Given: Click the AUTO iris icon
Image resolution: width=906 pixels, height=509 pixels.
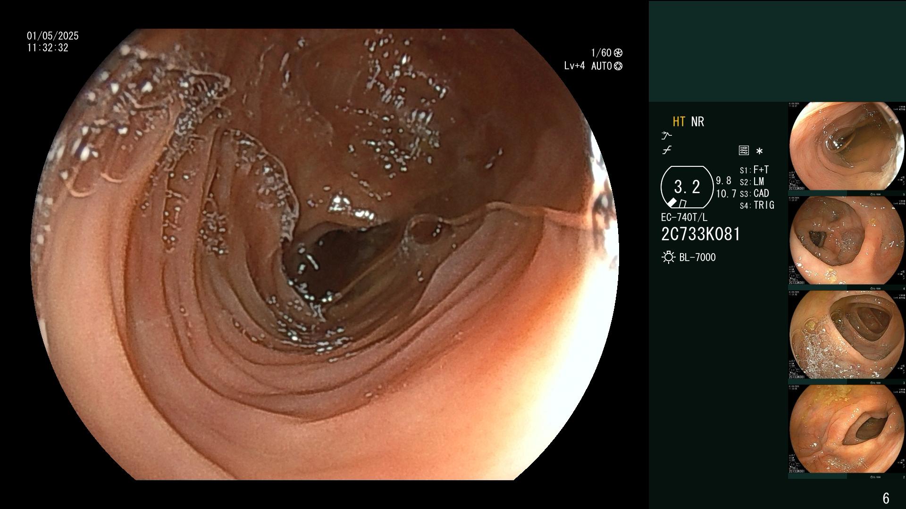Looking at the screenshot, I should (x=618, y=66).
